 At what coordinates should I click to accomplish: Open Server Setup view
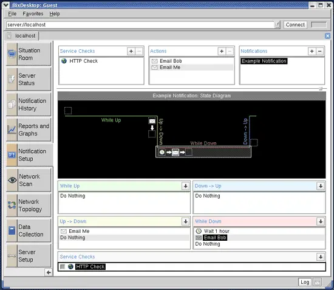point(29,255)
